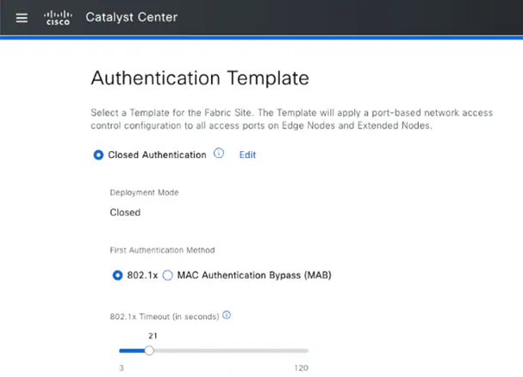Image resolution: width=523 pixels, height=377 pixels.
Task: Click the Cisco logo in header
Action: tap(58, 18)
